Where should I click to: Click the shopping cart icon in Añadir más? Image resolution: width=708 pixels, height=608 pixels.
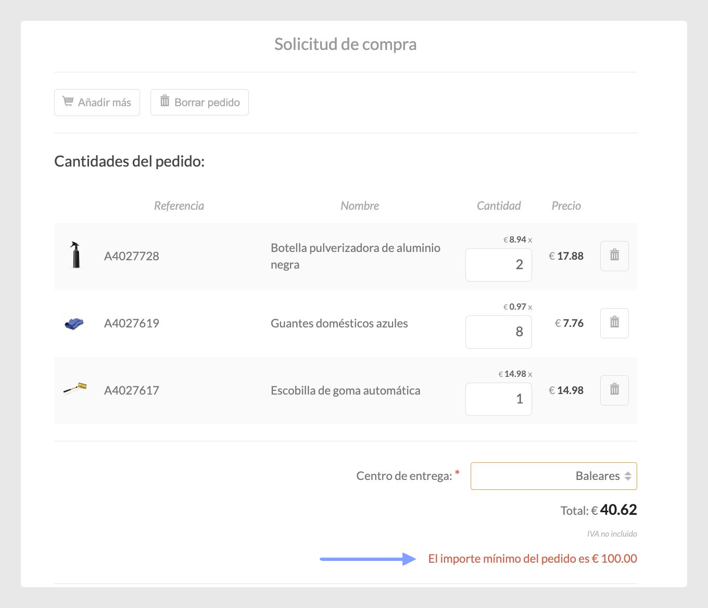coord(68,101)
